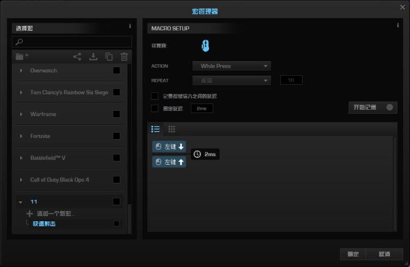The height and width of the screenshot is (267, 410).
Task: Click 添加一个新宏 to add macro
Action: [51, 214]
